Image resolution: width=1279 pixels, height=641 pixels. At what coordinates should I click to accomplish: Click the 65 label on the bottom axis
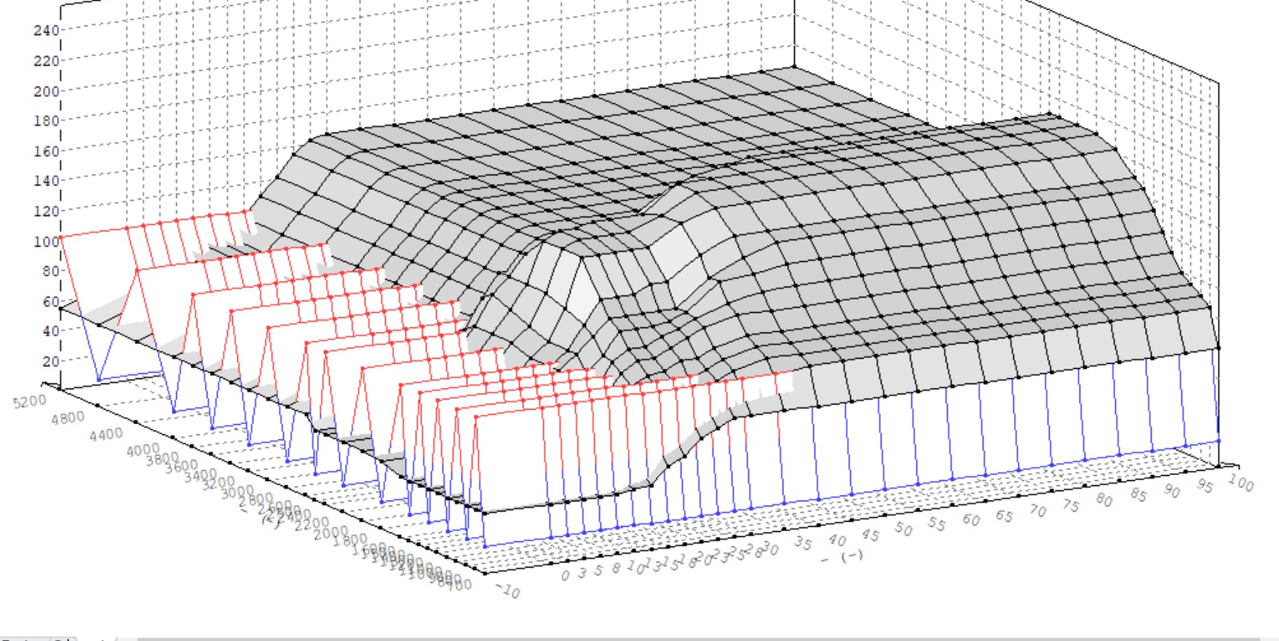(1004, 516)
